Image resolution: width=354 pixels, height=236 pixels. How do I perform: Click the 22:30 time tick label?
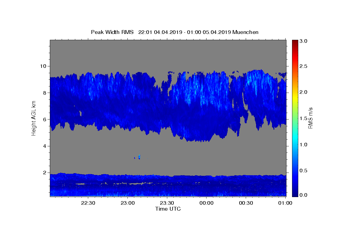[88, 203]
